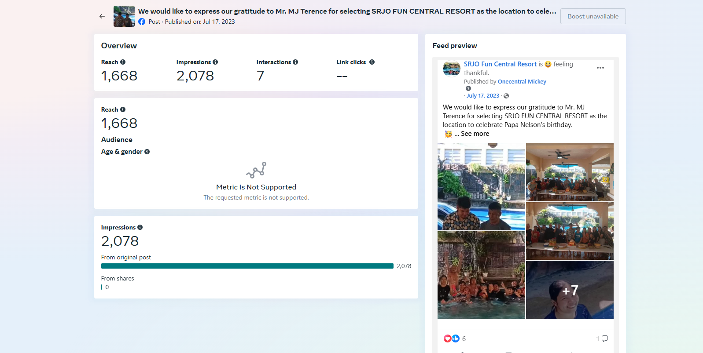Show info tooltip for Impressions in Overview
This screenshot has height=353, width=703.
tap(215, 62)
